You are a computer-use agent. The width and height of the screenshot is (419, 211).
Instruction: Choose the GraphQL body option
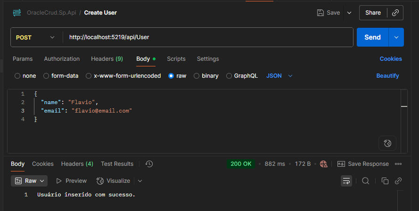point(230,76)
